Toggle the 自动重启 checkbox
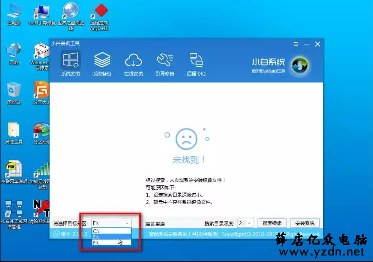 [x=143, y=223]
